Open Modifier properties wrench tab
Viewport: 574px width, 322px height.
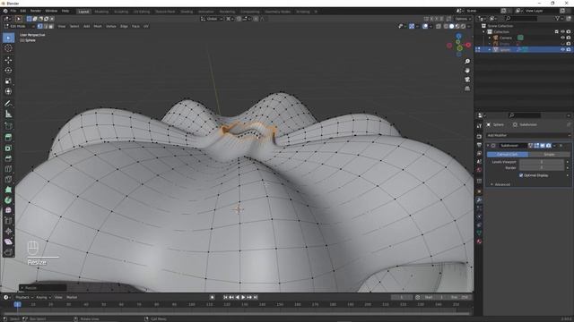point(479,200)
